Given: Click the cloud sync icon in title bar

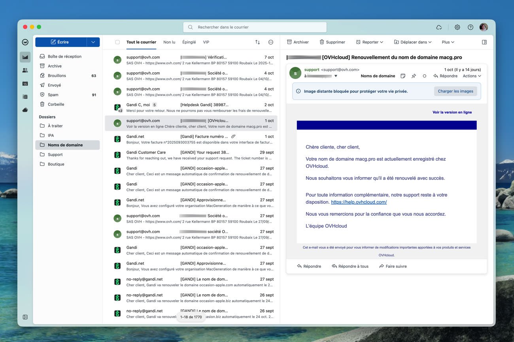Looking at the screenshot, I should tap(439, 27).
